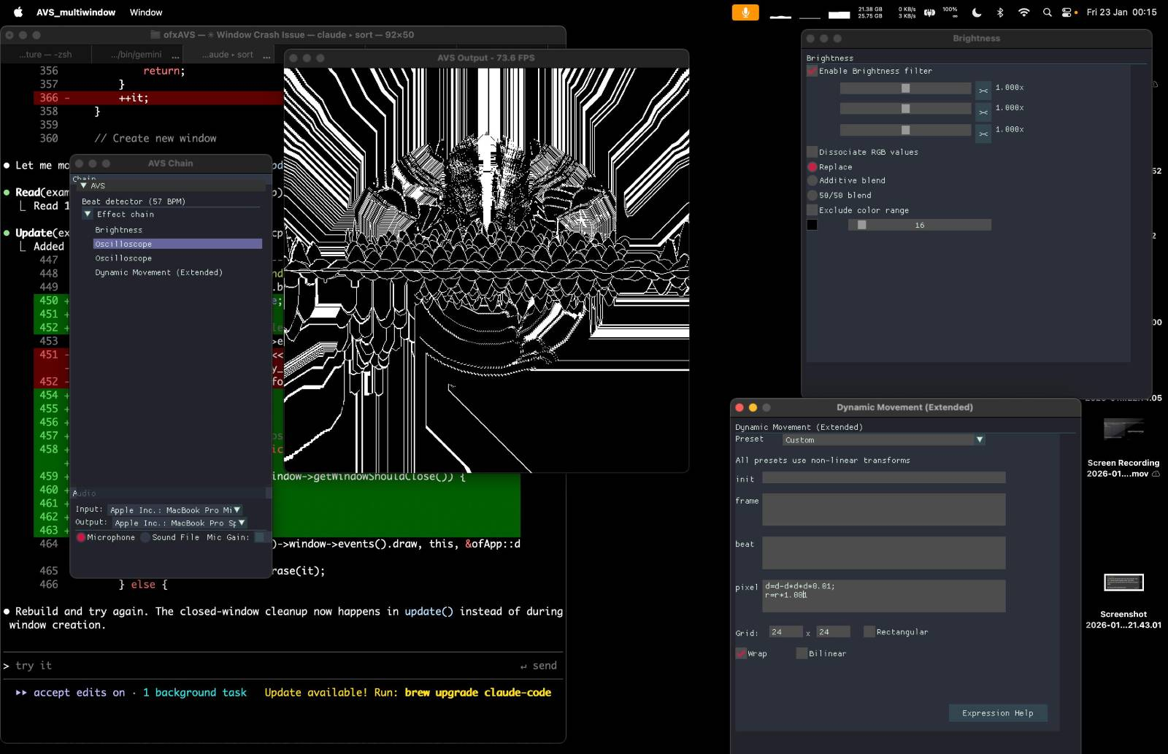The image size is (1168, 754).
Task: Click the orange microphone menu bar icon
Action: [x=745, y=12]
